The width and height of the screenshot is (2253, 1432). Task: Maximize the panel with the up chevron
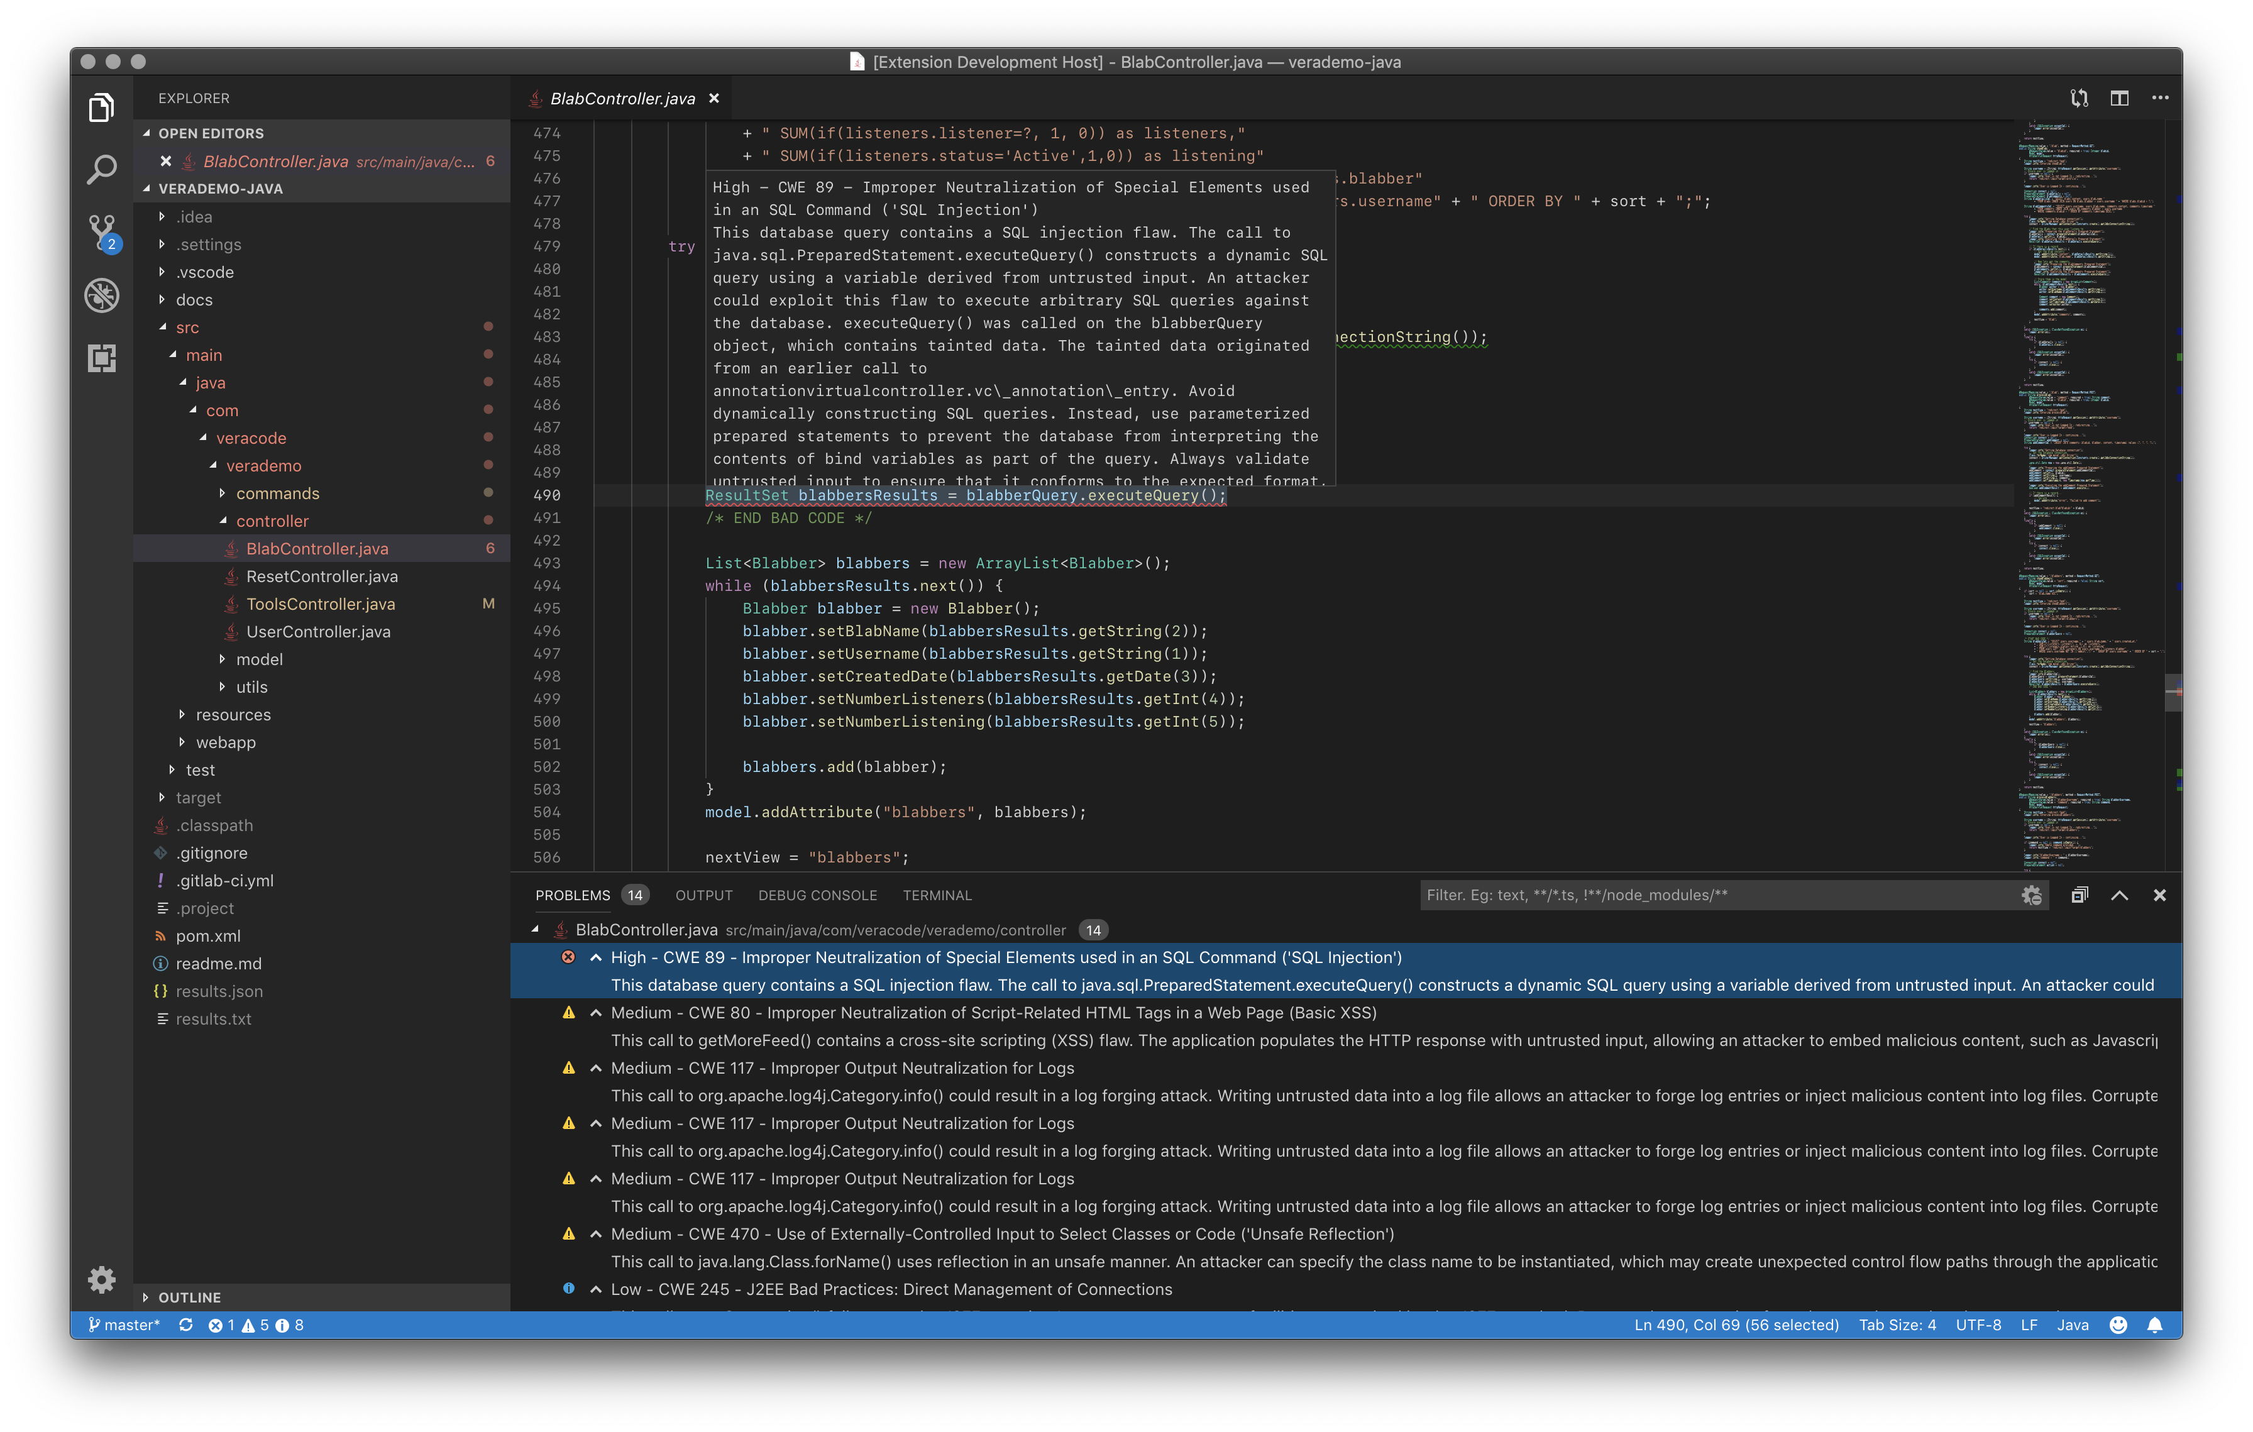[2119, 895]
